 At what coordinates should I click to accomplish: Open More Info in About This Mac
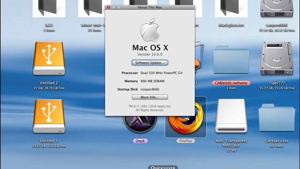[x=150, y=97]
